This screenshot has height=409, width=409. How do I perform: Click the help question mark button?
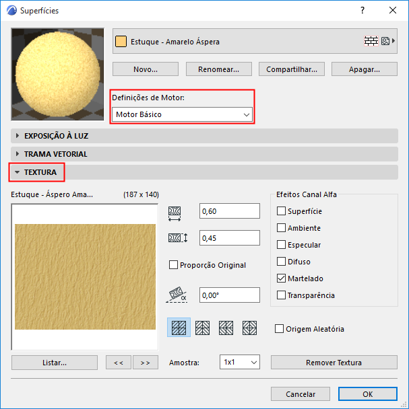tap(363, 10)
